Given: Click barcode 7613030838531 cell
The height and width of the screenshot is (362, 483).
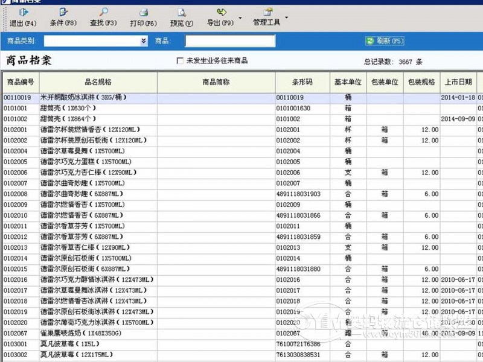Looking at the screenshot, I should click(x=302, y=355).
